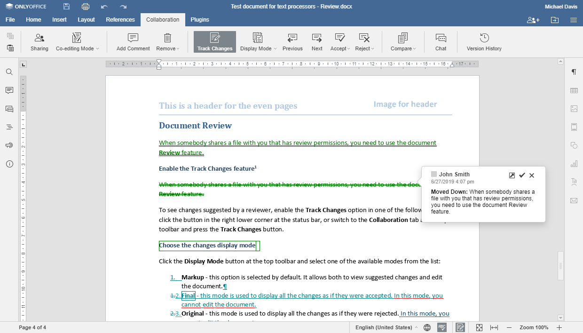Click the vertical scrollbar thumb
This screenshot has width=583, height=333.
coord(560,266)
